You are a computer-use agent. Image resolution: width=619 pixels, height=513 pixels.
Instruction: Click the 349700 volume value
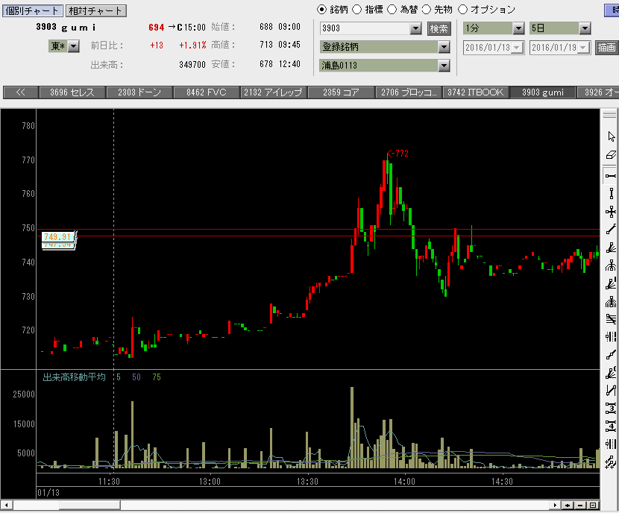(x=192, y=64)
